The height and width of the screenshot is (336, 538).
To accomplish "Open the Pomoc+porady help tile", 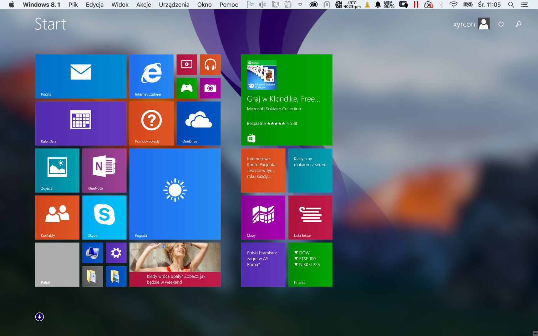I will (151, 123).
